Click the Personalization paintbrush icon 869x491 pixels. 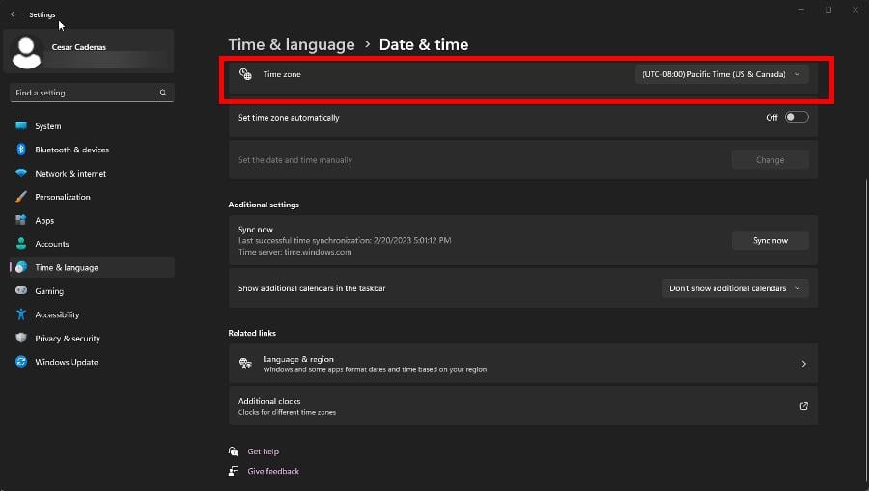click(21, 197)
